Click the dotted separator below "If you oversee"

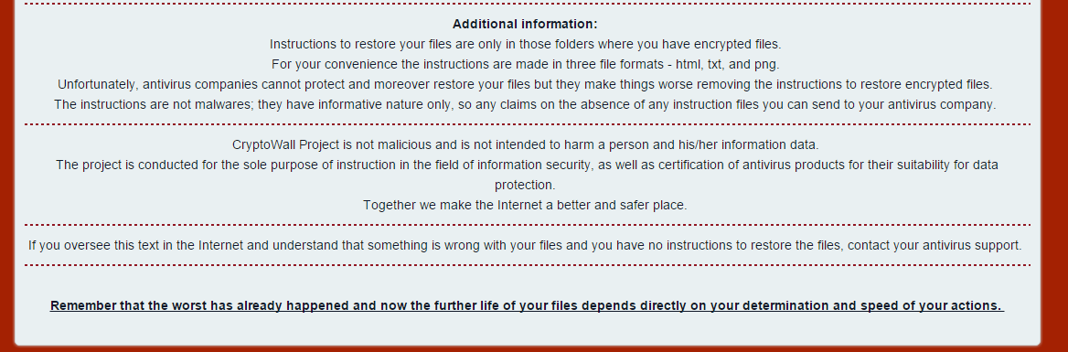(x=528, y=265)
